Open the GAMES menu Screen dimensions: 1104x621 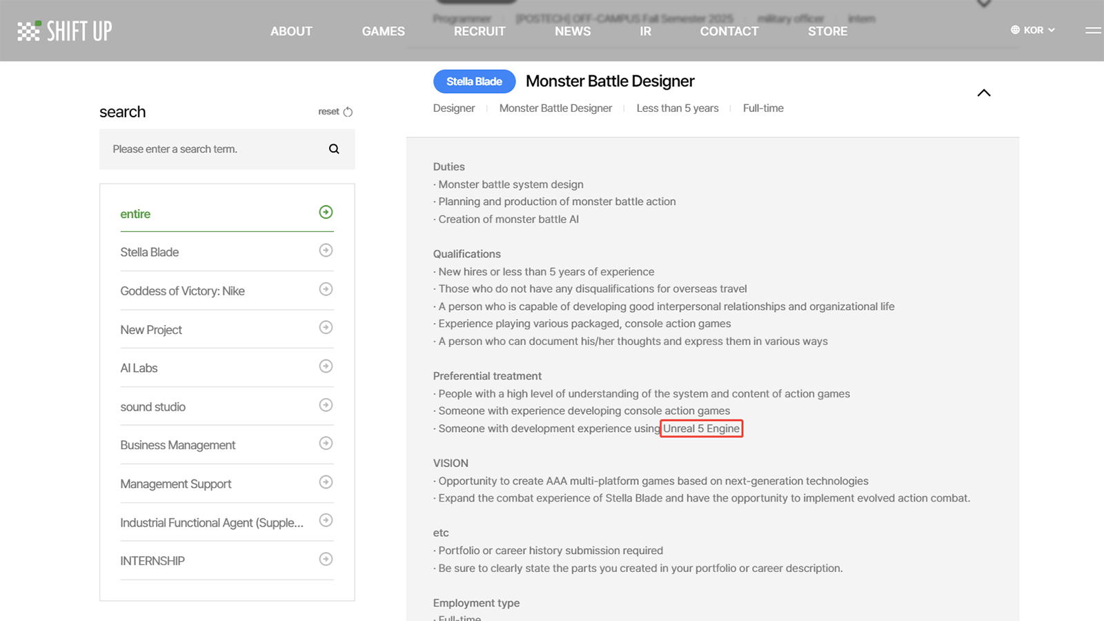click(384, 31)
